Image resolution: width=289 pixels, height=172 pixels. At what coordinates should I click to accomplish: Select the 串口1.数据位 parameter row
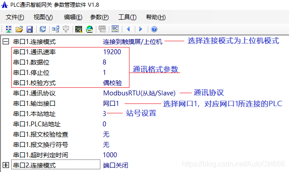pyautogui.click(x=31, y=62)
